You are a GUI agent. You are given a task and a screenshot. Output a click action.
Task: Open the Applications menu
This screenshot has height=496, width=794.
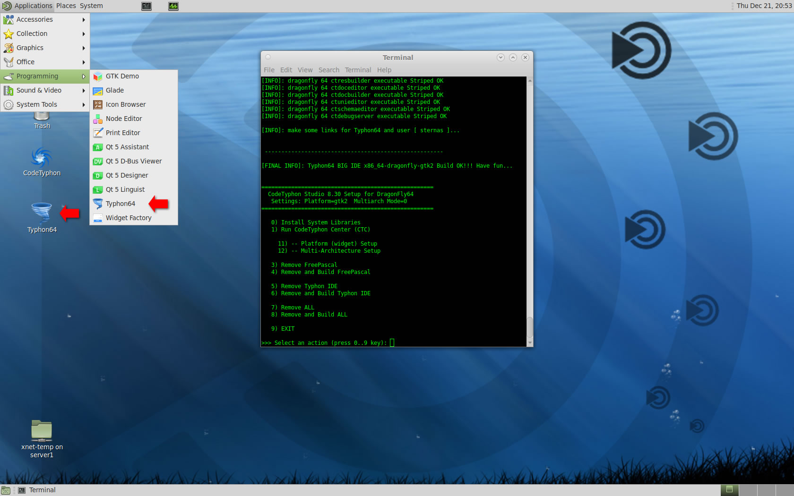[27, 6]
